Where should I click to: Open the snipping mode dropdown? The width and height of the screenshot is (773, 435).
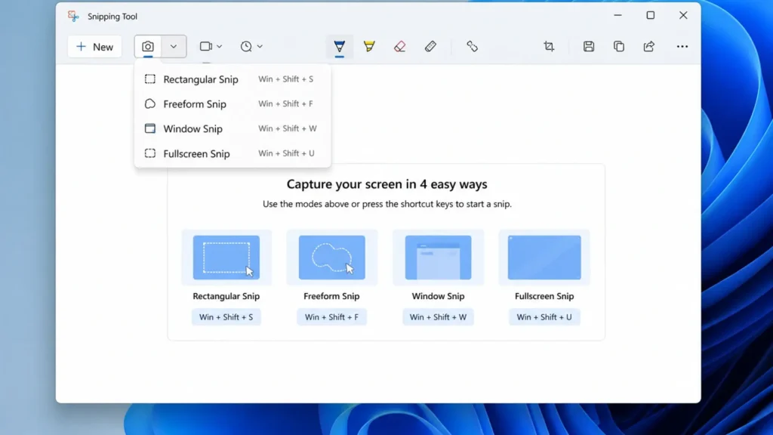pos(172,46)
